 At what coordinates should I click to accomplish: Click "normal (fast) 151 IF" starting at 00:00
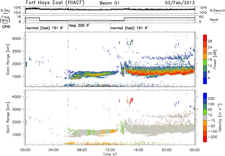(45, 28)
